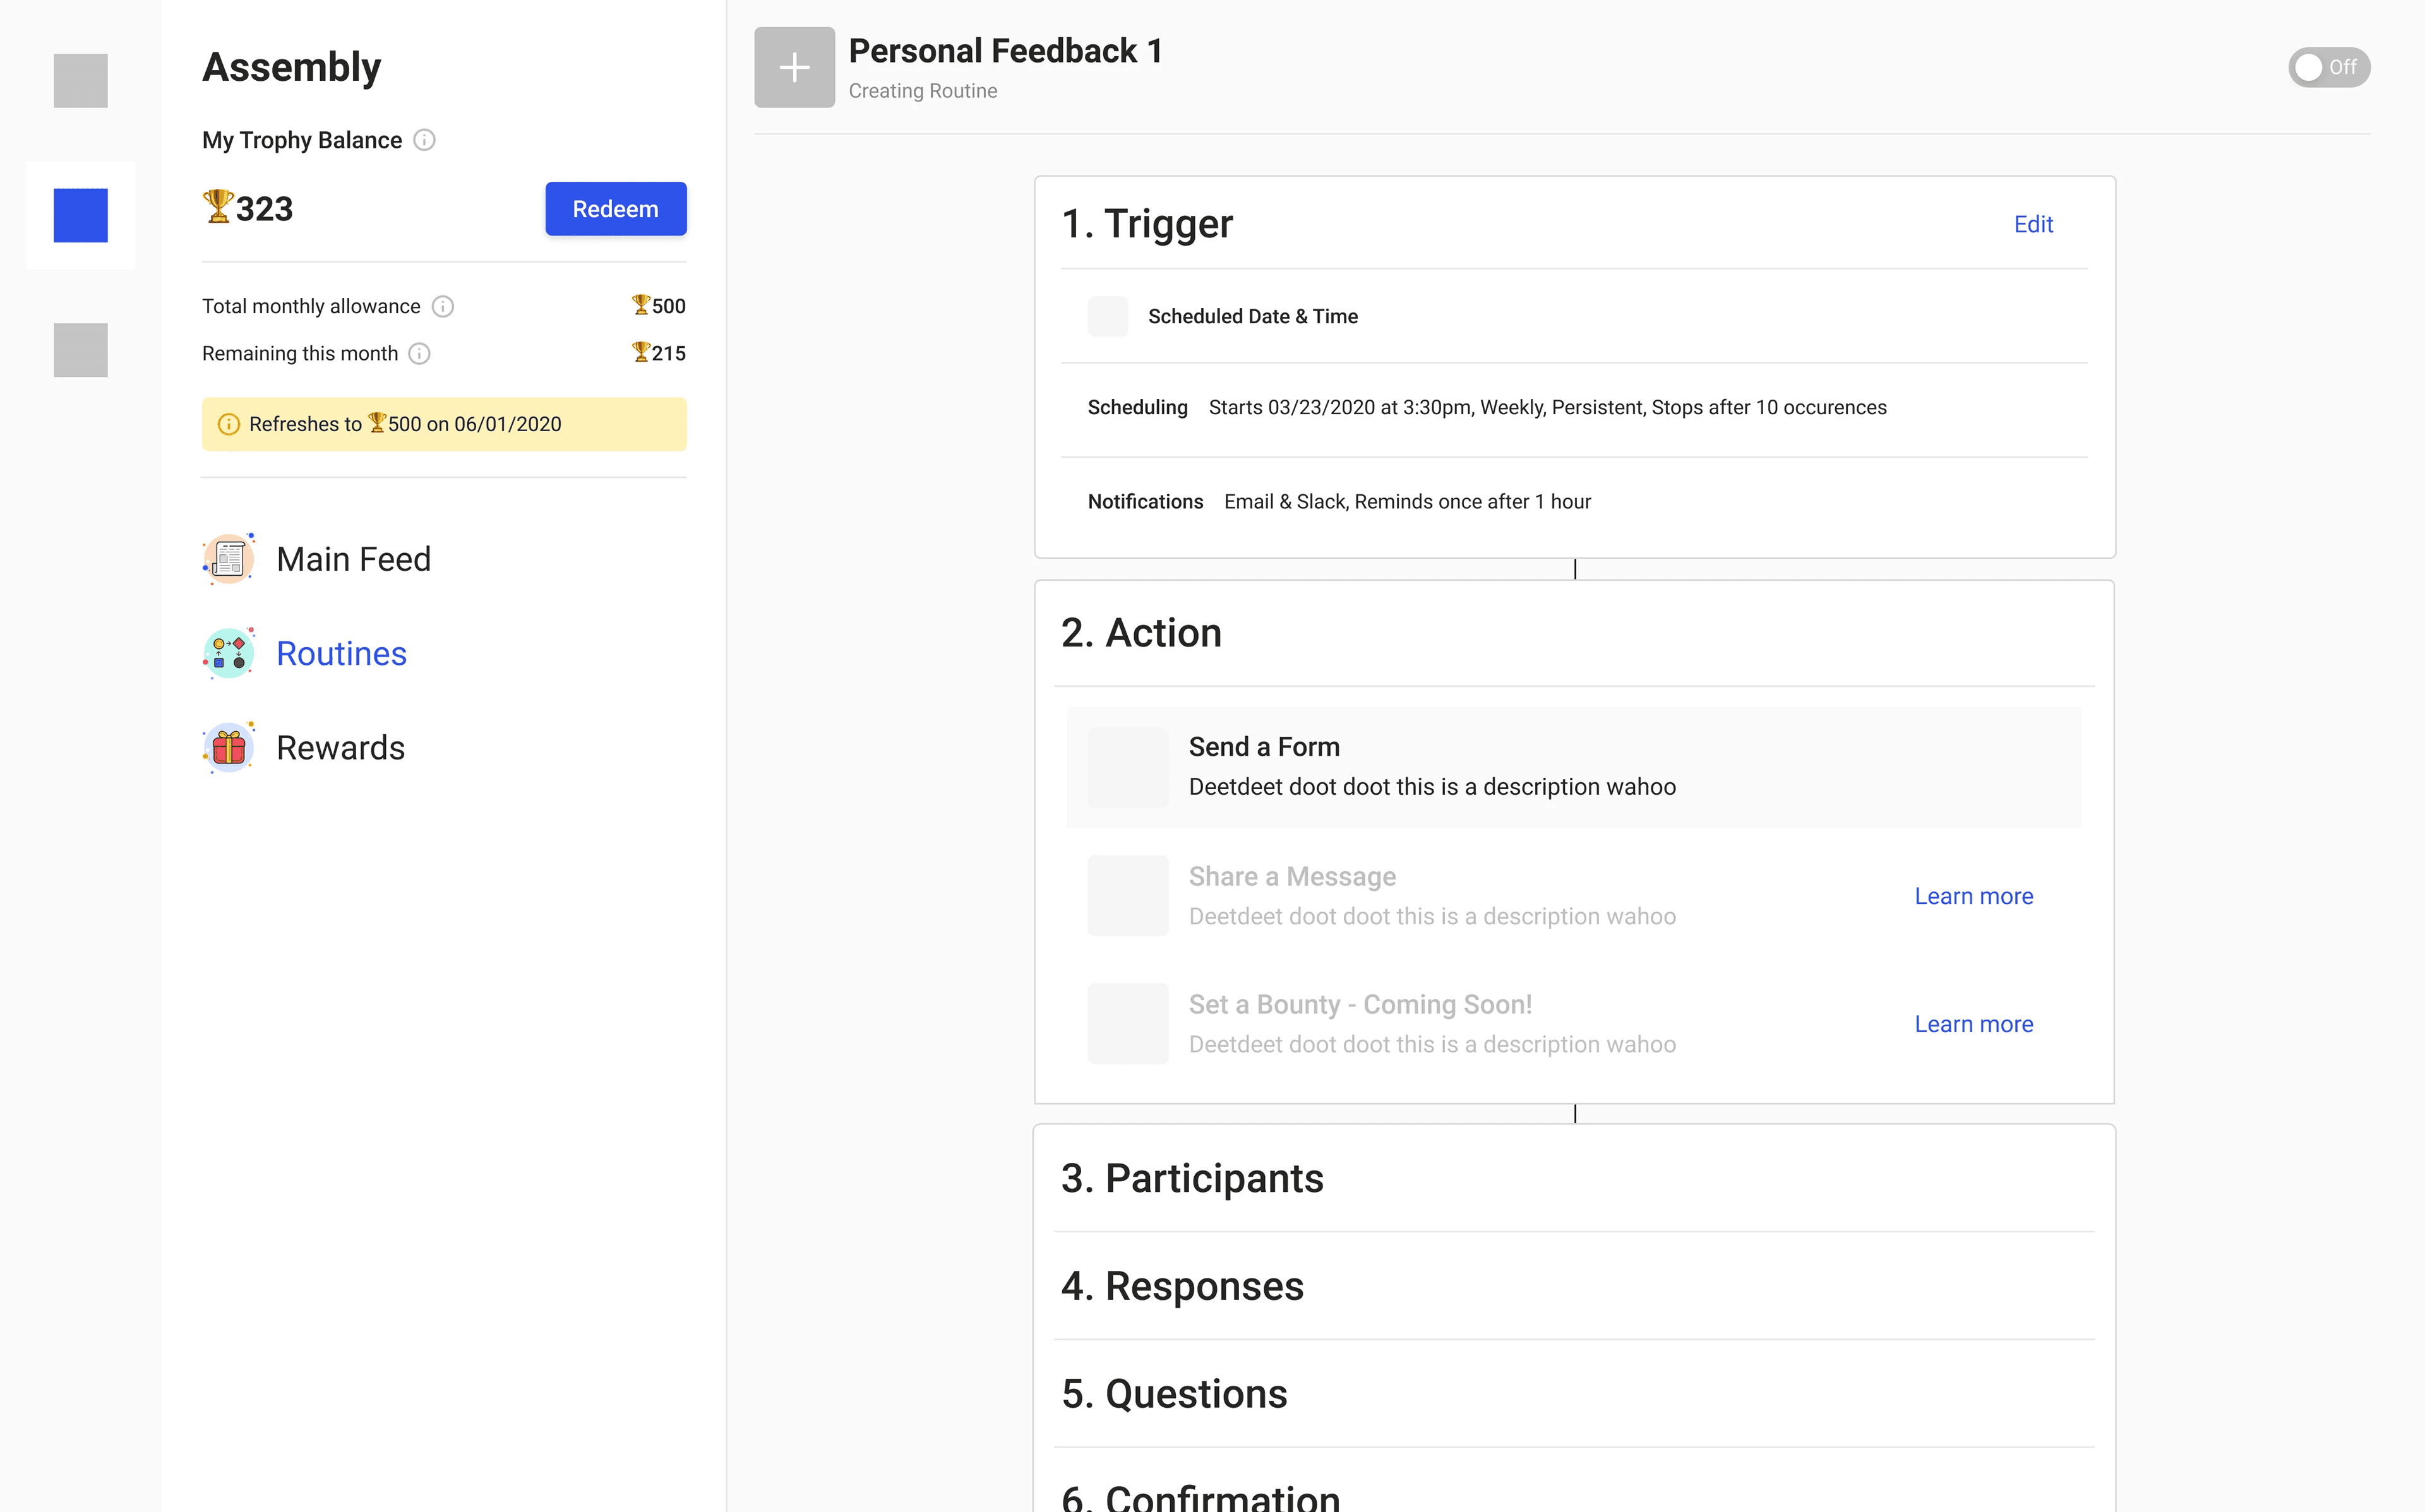
Task: Click info icon beside Remaining this month
Action: click(420, 353)
